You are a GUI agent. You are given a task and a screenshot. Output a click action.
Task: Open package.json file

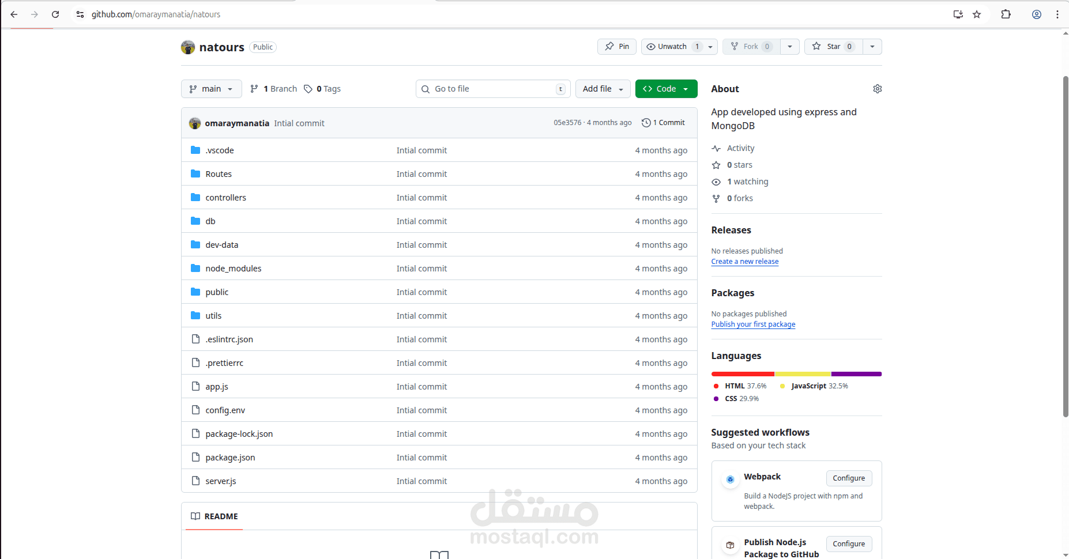coord(230,458)
